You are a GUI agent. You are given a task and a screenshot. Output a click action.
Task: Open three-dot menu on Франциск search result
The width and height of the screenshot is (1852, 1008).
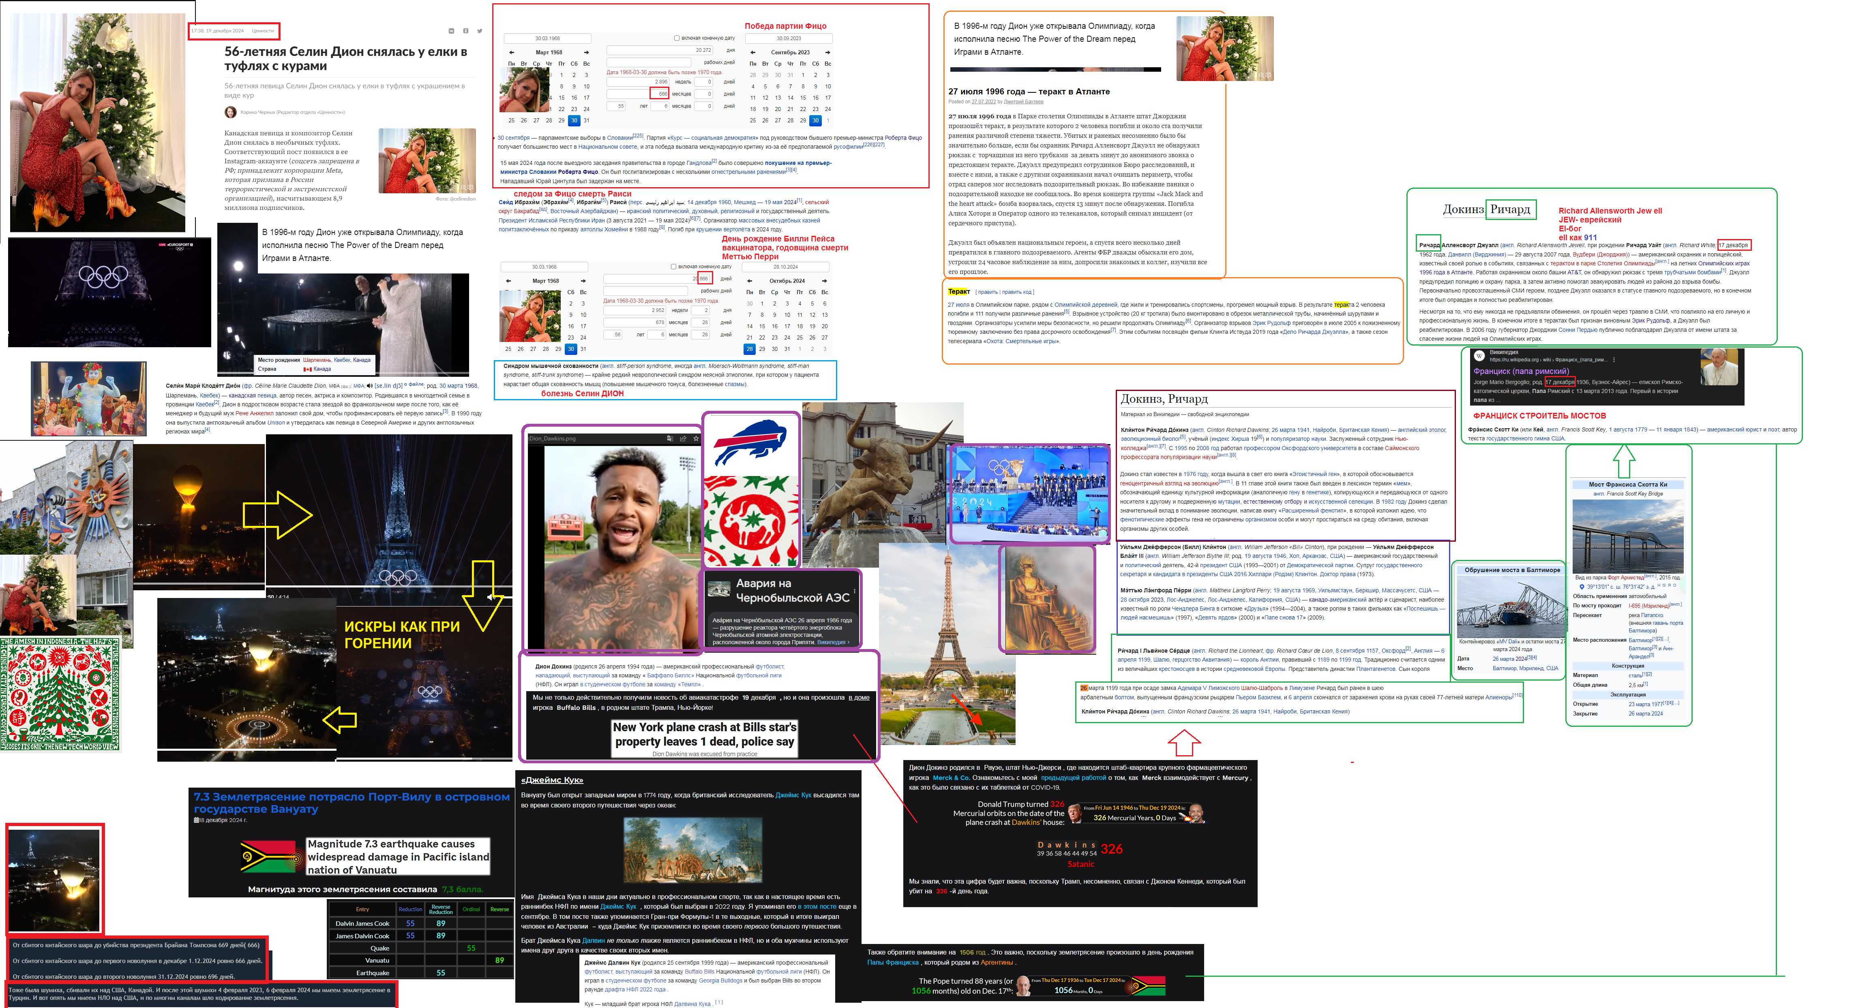(x=1614, y=360)
